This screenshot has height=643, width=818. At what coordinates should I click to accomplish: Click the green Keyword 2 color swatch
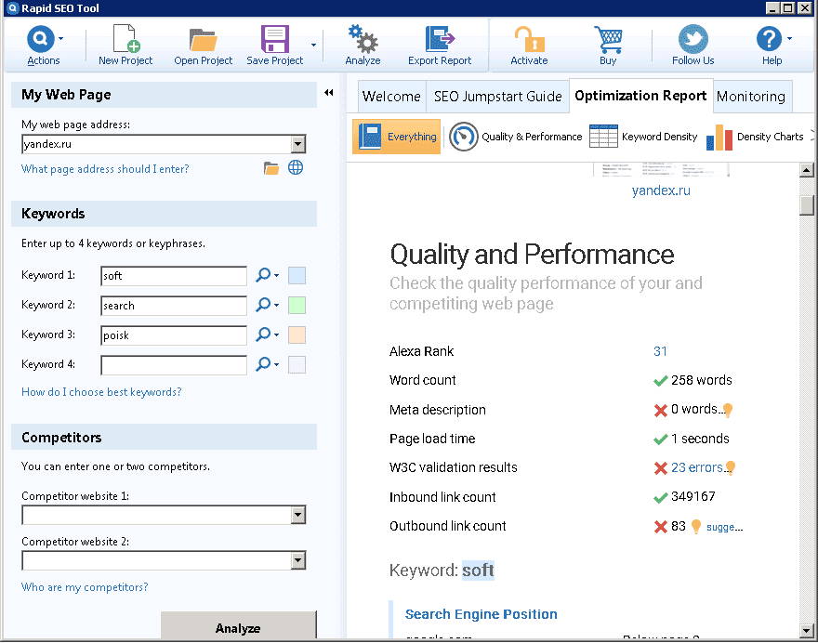(x=297, y=306)
